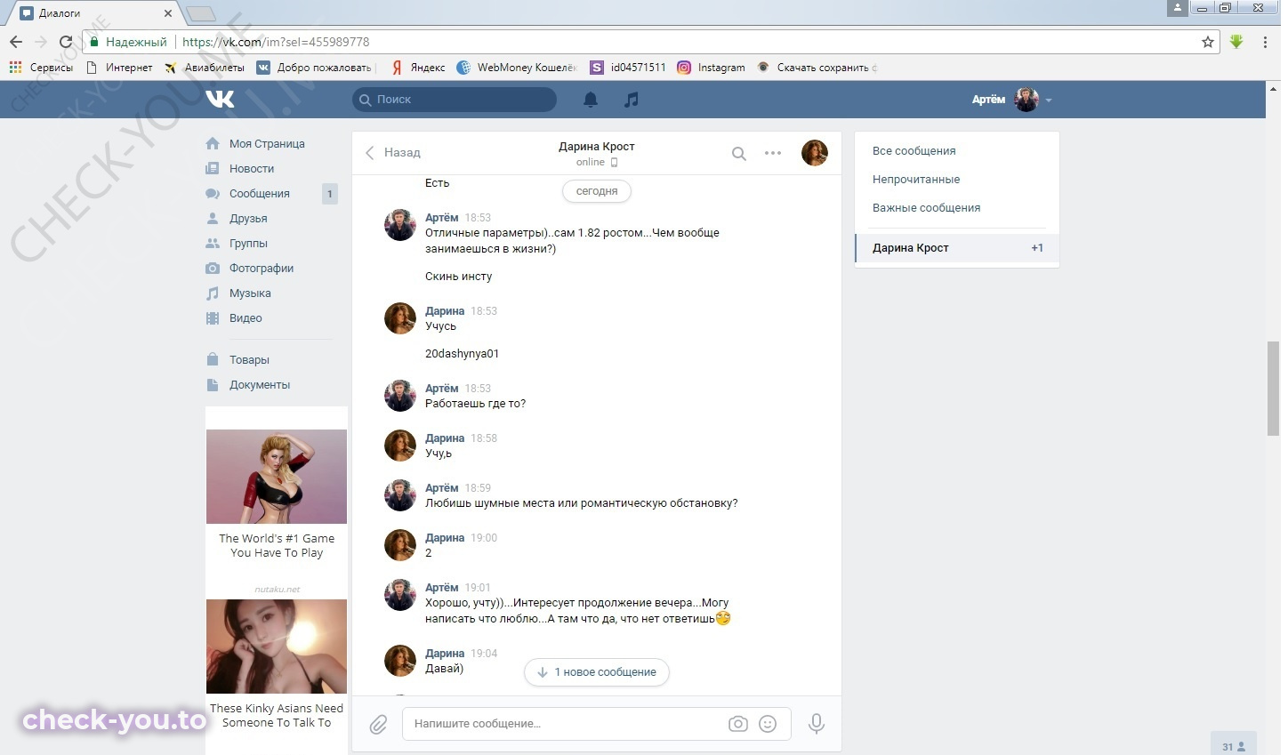1288x755 pixels.
Task: Search within the Дарина Крост conversation
Action: [x=739, y=153]
